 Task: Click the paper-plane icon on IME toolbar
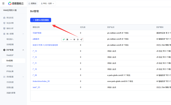[x=81, y=39]
